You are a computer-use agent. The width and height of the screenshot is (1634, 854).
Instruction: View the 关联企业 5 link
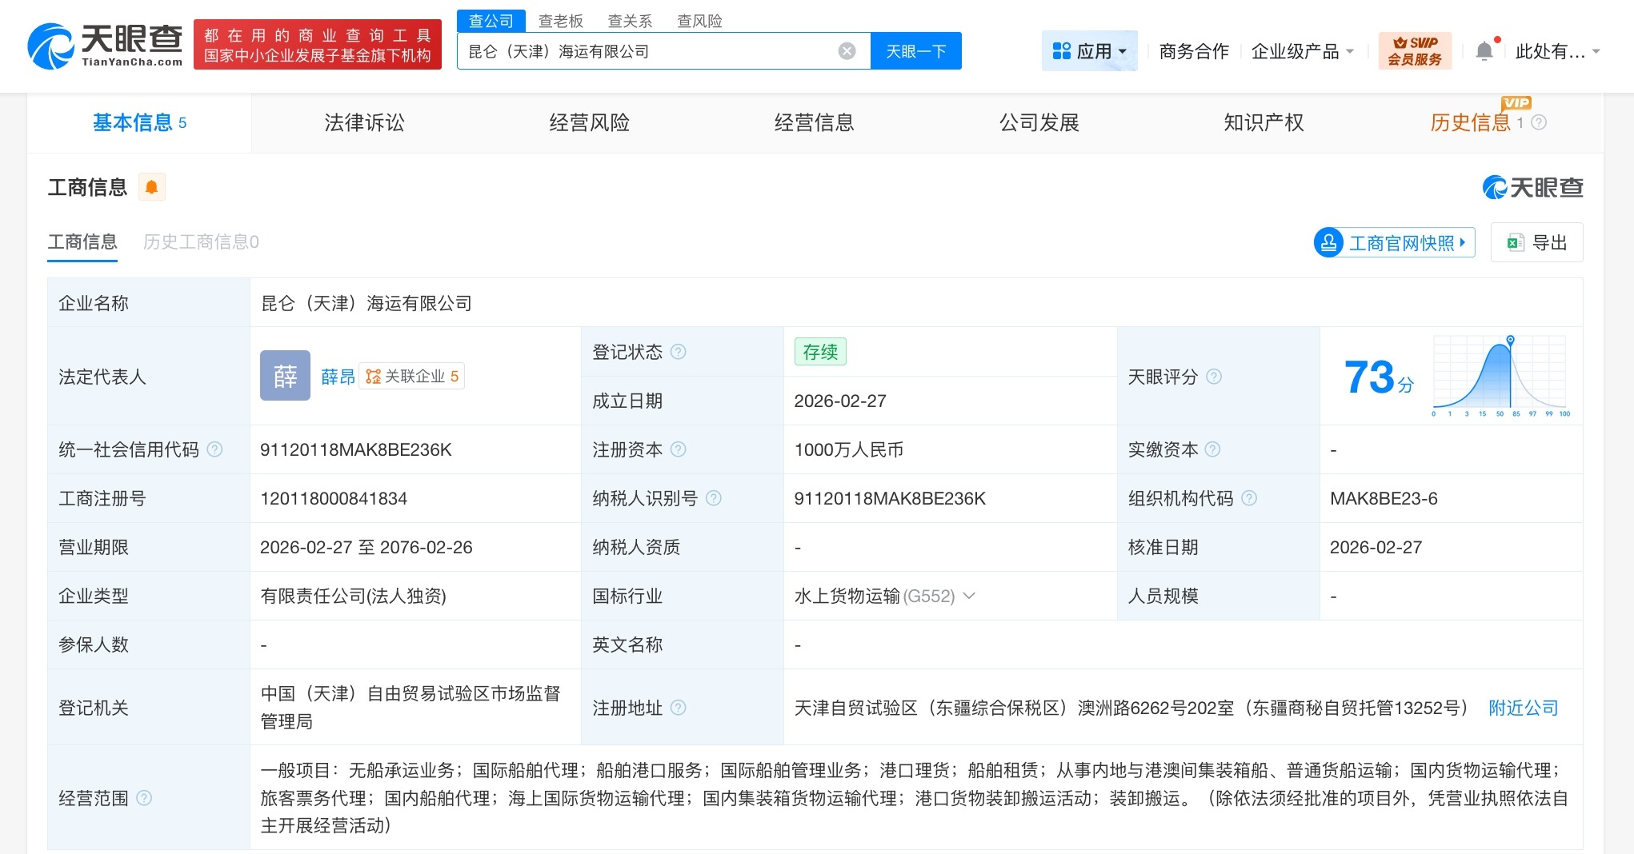(412, 376)
